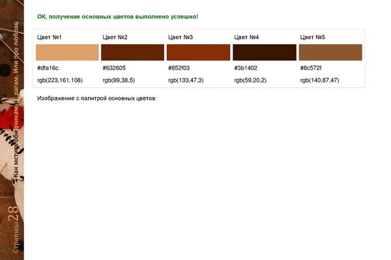Click the Цвет №1 column header
391x260 pixels.
(50, 37)
